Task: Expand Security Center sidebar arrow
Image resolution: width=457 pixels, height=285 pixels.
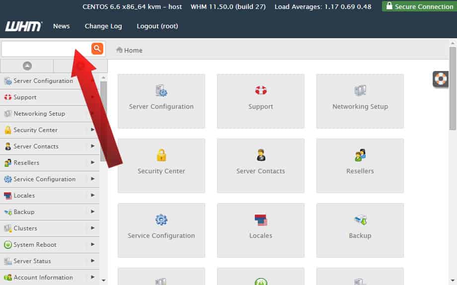Action: coord(93,130)
